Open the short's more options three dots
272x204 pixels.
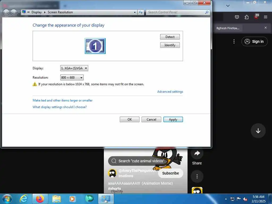pyautogui.click(x=197, y=176)
